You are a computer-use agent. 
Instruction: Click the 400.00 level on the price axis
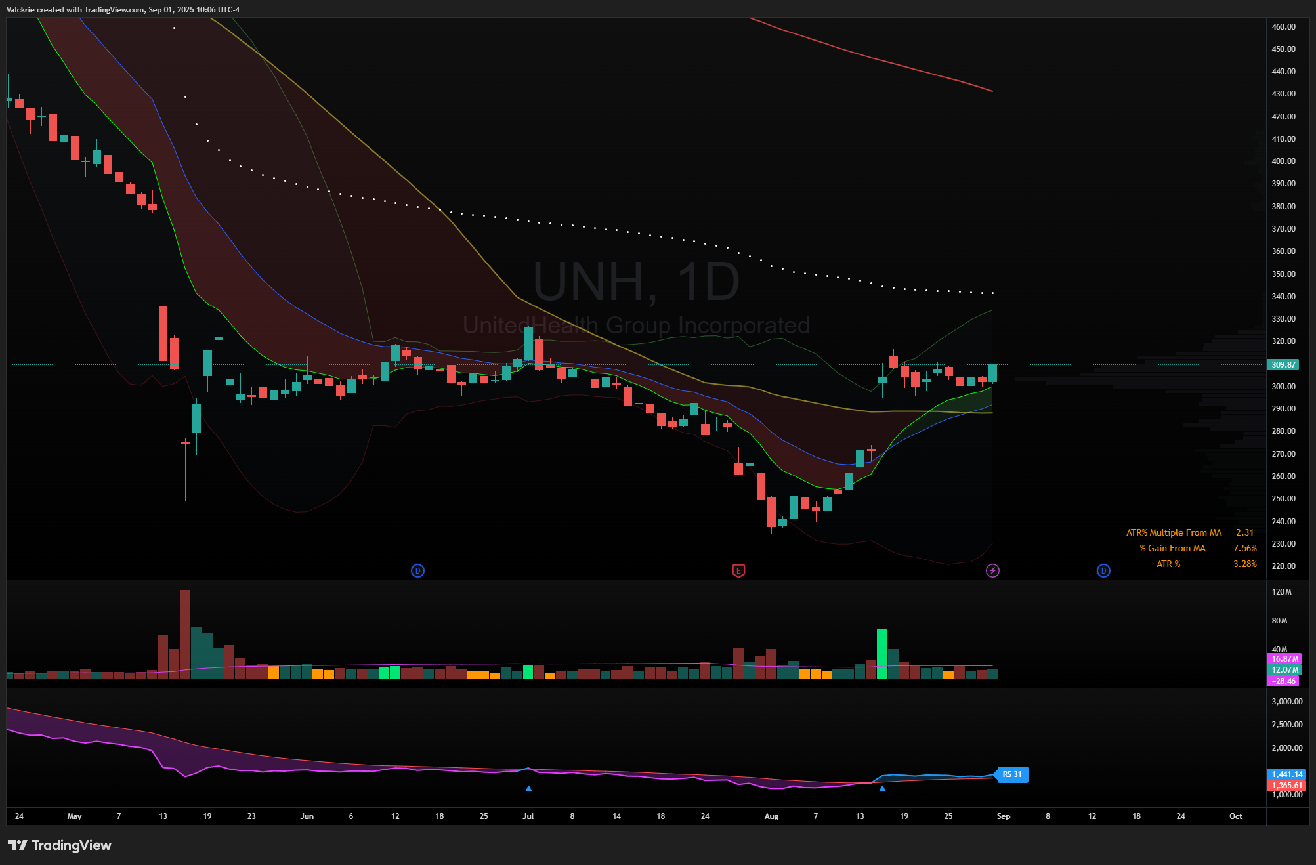coord(1283,161)
